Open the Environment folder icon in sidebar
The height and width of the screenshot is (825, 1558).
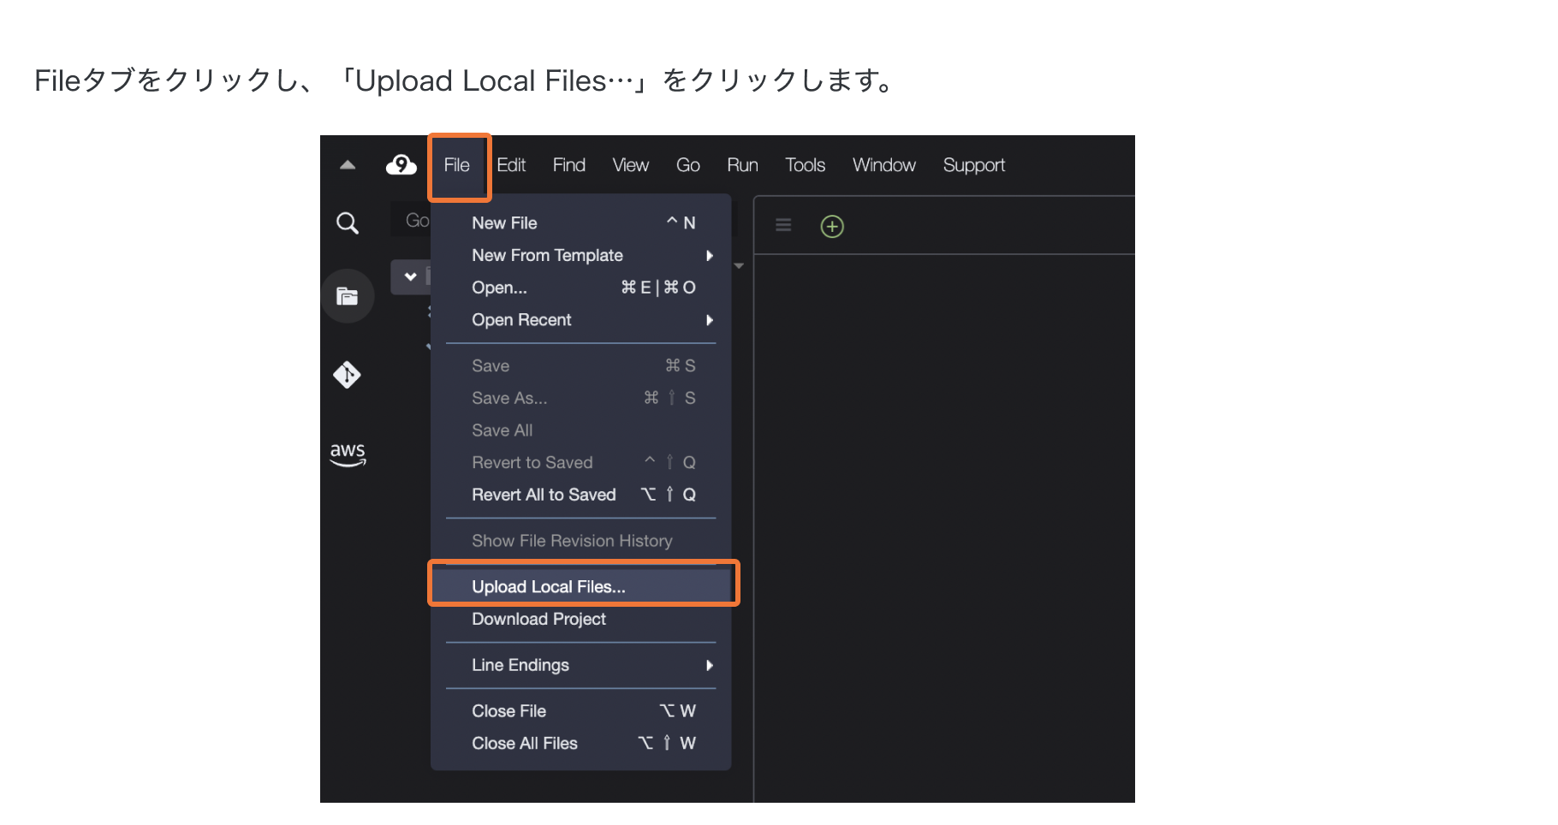click(348, 297)
